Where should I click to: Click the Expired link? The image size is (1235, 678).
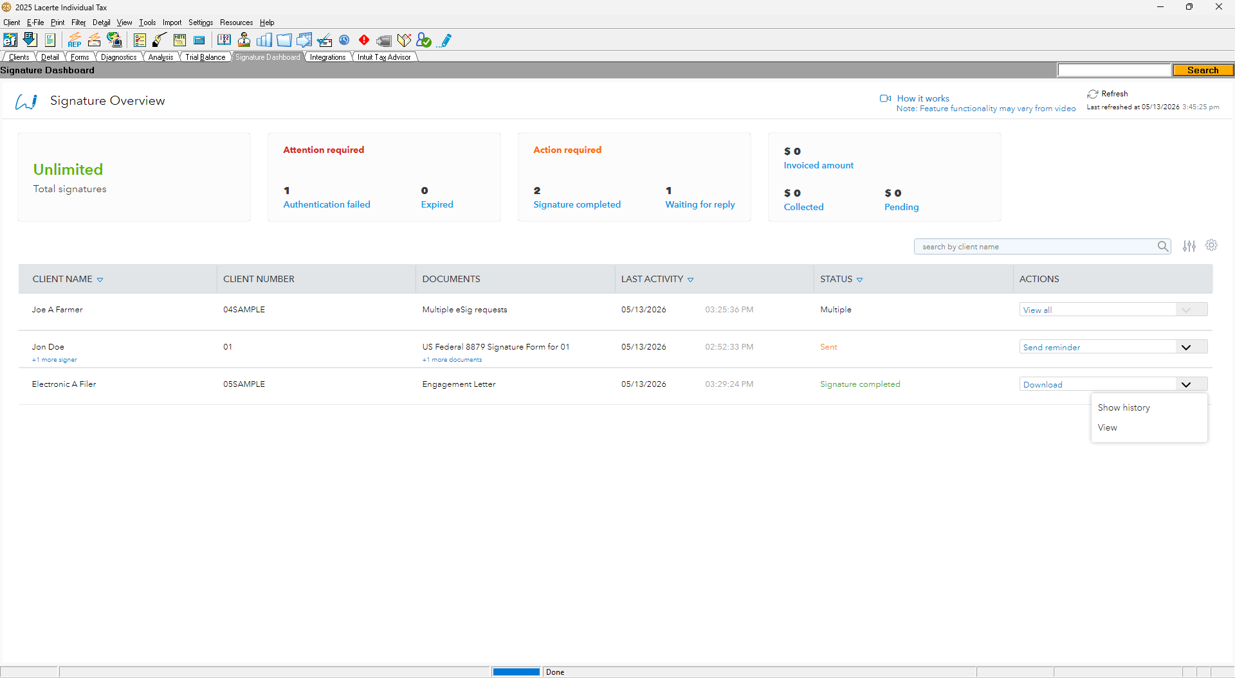[437, 204]
